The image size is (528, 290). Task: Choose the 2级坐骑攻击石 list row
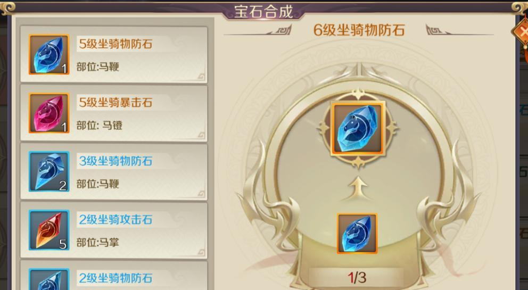tap(114, 230)
